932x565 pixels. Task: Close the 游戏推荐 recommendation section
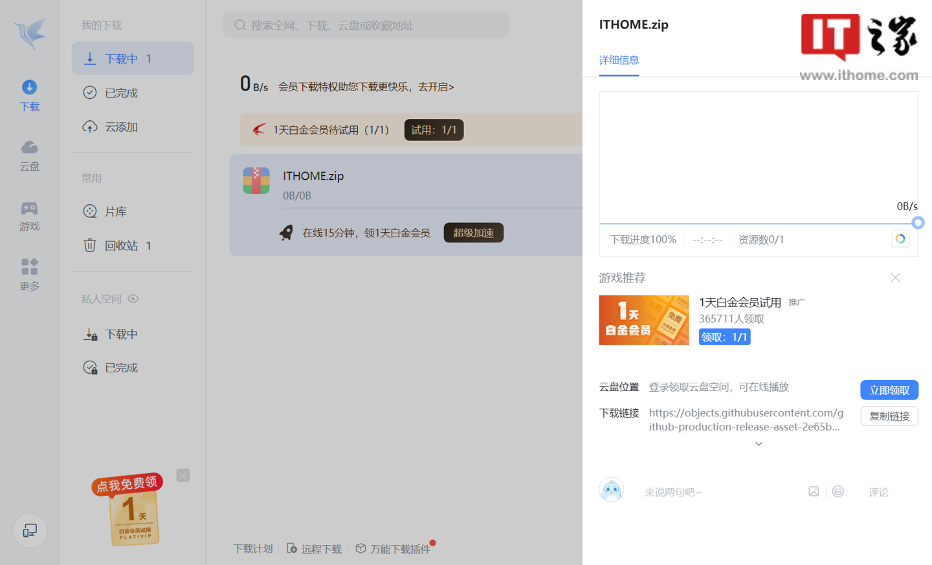click(x=895, y=277)
